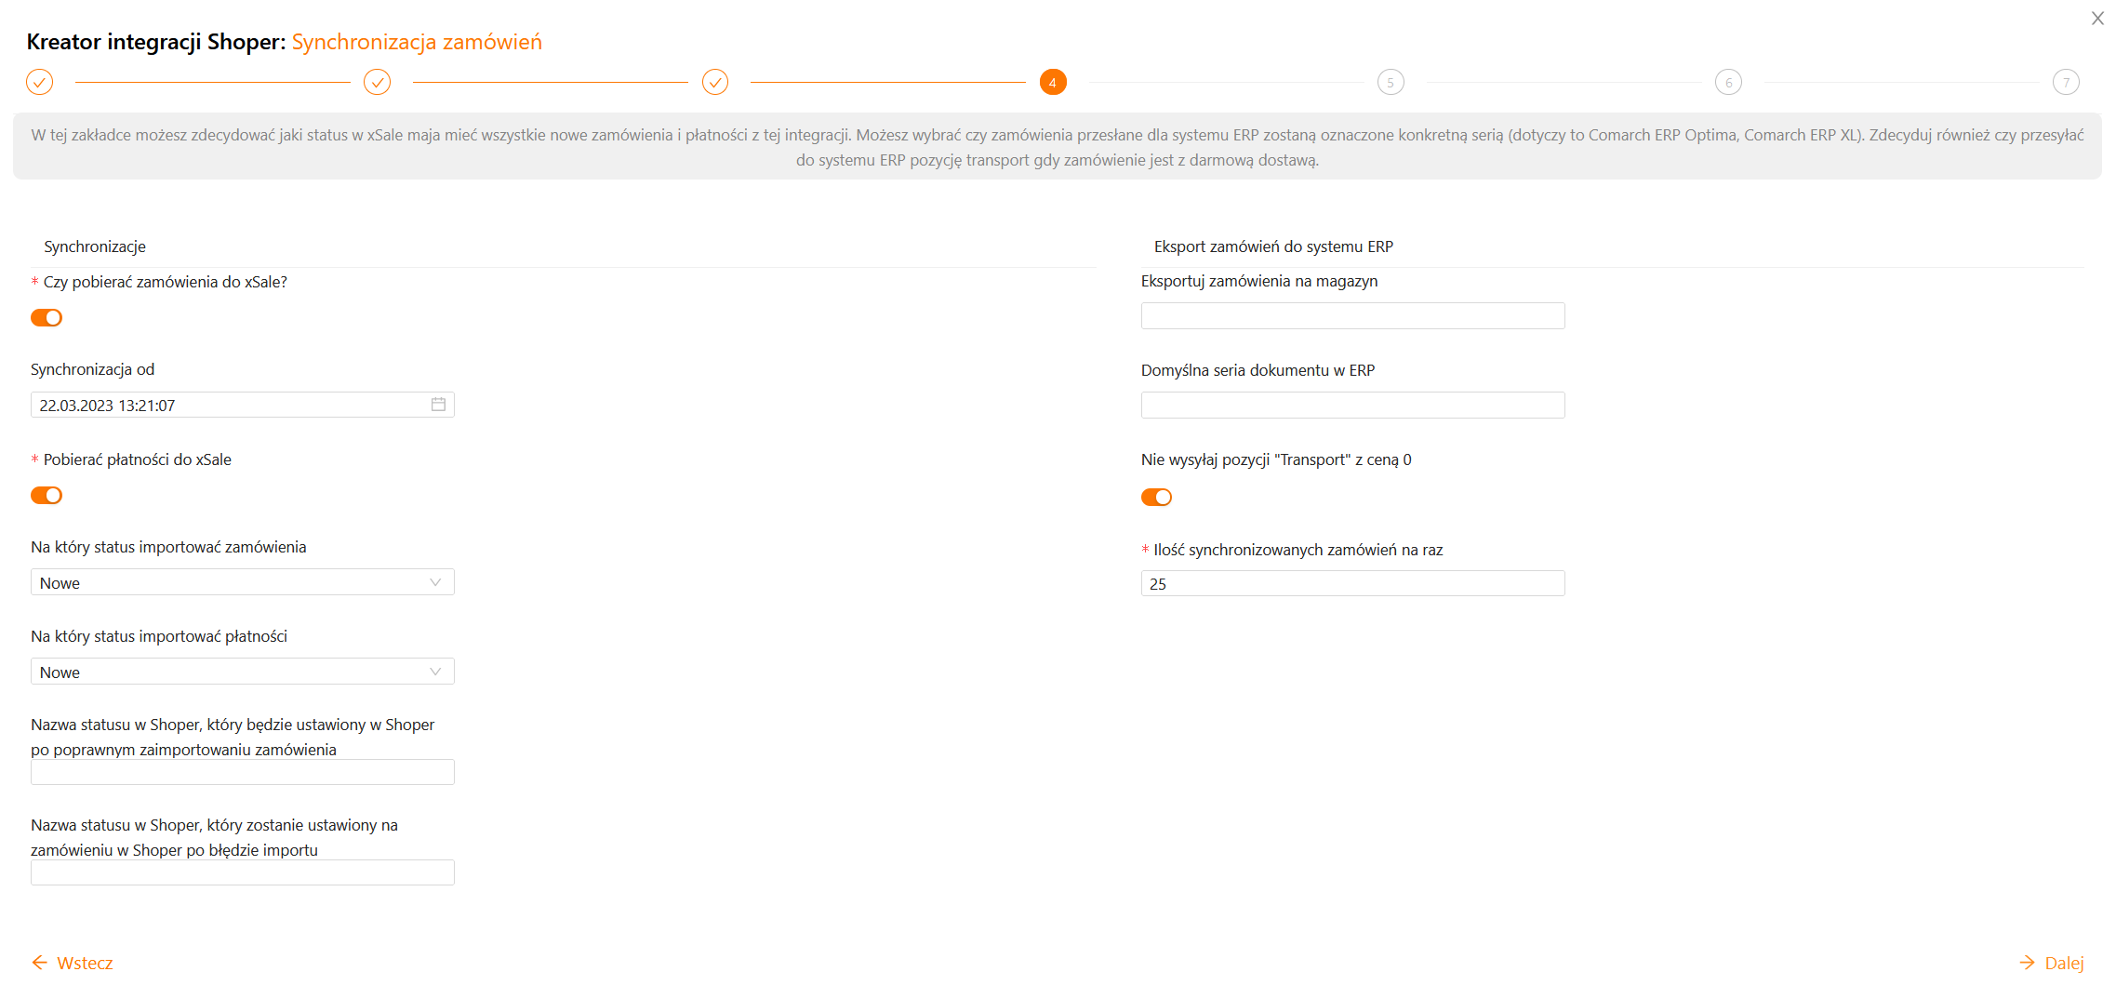Click the active step 4 circle
Screen dimensions: 2116x985
(1052, 82)
